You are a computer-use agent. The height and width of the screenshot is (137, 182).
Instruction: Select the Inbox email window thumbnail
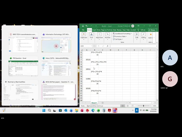coord(56,66)
